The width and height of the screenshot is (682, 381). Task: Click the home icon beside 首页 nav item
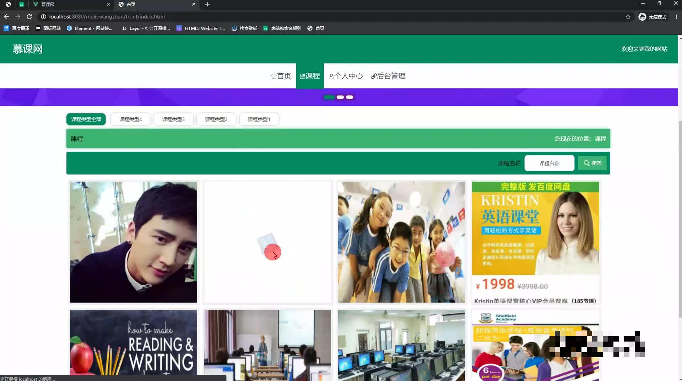click(x=274, y=76)
